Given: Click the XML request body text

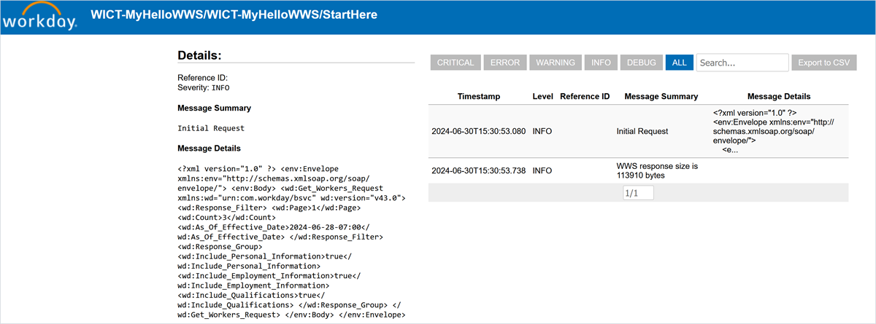Looking at the screenshot, I should point(292,242).
